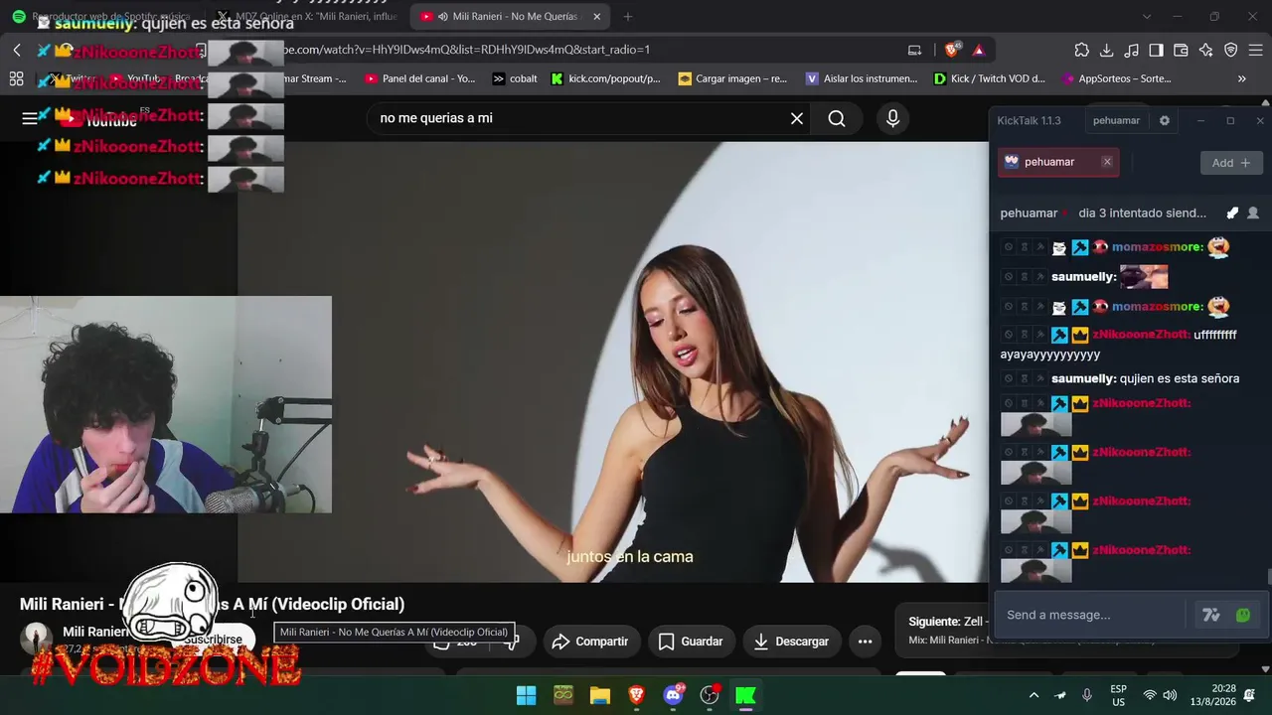Image resolution: width=1272 pixels, height=715 pixels.
Task: Switch to the MDZ Online en X tab
Action: [308, 17]
